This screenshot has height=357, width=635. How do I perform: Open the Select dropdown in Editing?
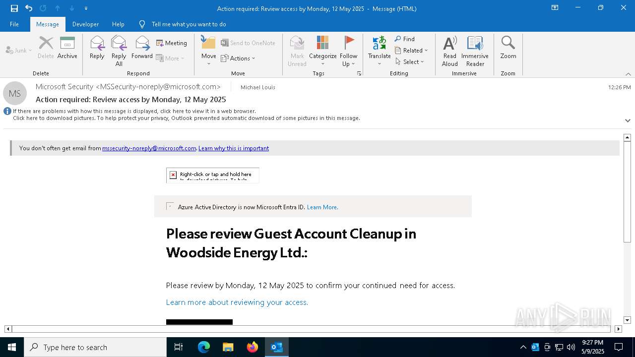(x=410, y=62)
